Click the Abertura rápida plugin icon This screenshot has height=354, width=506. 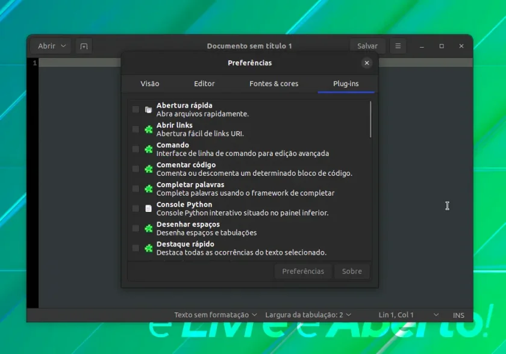[x=148, y=110]
